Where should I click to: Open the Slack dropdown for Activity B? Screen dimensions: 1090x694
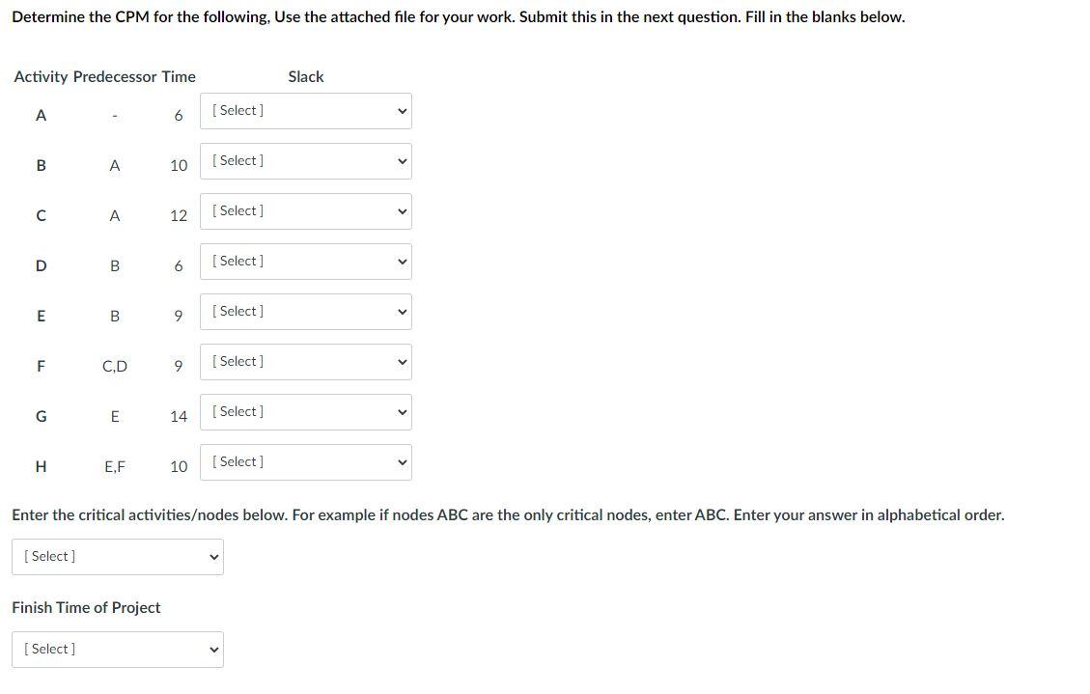pyautogui.click(x=306, y=160)
